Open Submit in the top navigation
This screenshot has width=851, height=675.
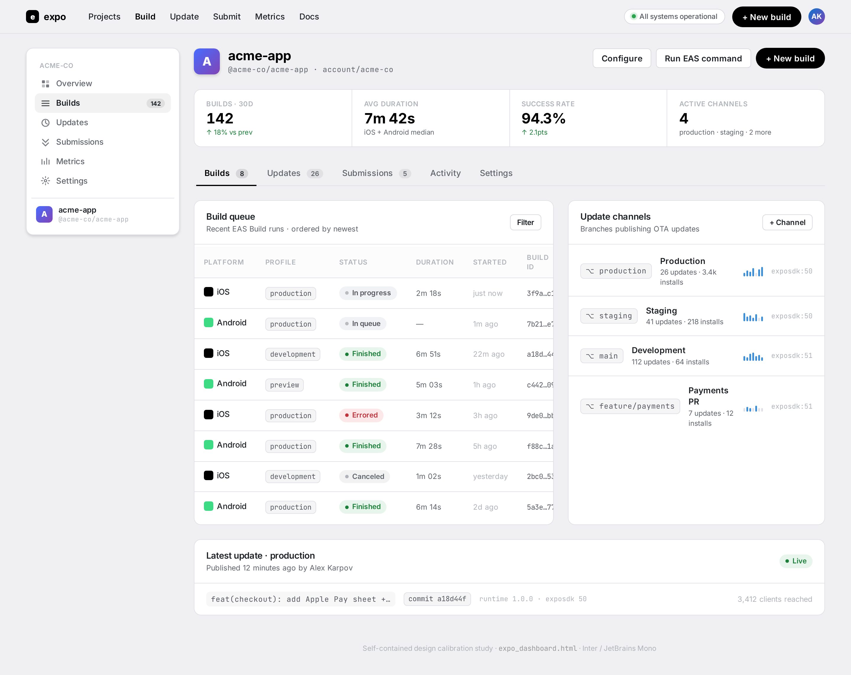[227, 17]
